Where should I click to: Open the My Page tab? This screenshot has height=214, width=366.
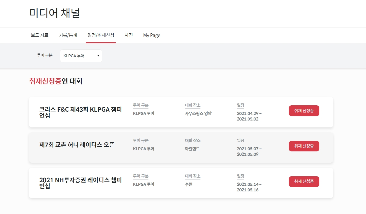[152, 35]
